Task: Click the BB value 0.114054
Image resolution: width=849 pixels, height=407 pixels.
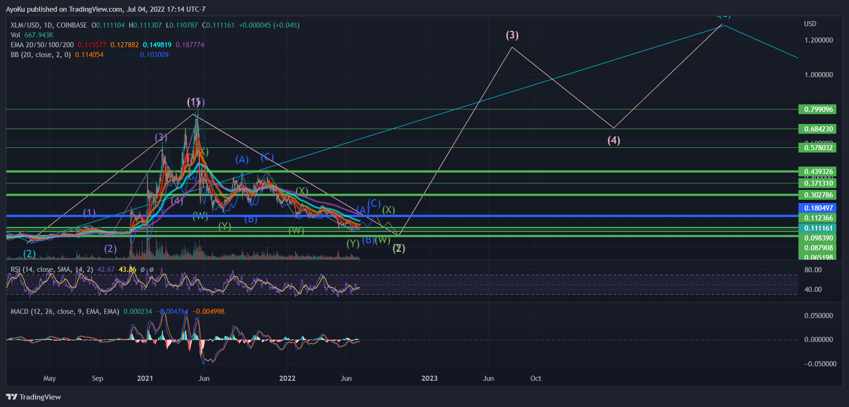Action: [x=89, y=55]
